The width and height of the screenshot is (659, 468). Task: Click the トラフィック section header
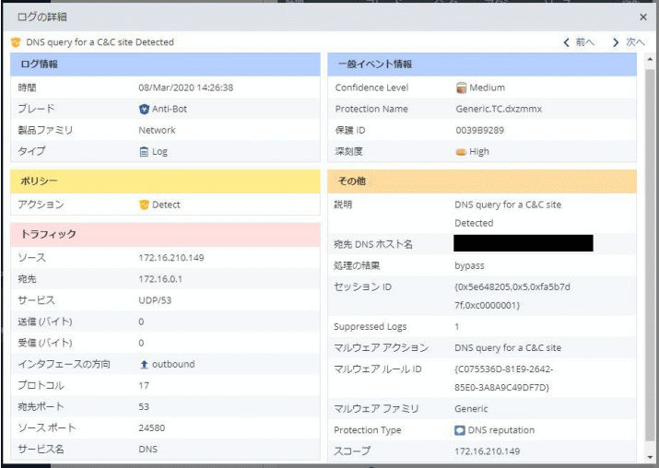point(165,235)
